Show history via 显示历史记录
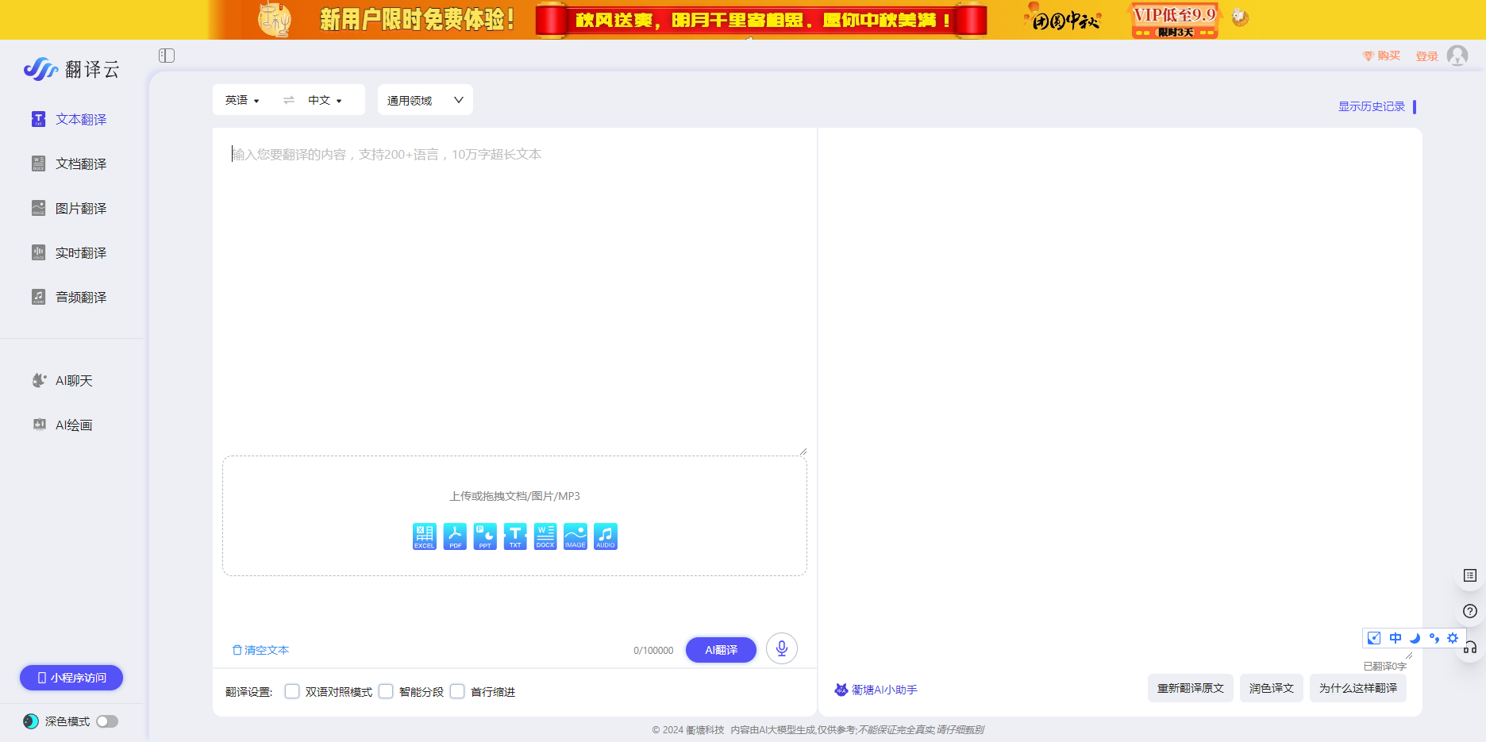Viewport: 1486px width, 742px height. point(1372,106)
